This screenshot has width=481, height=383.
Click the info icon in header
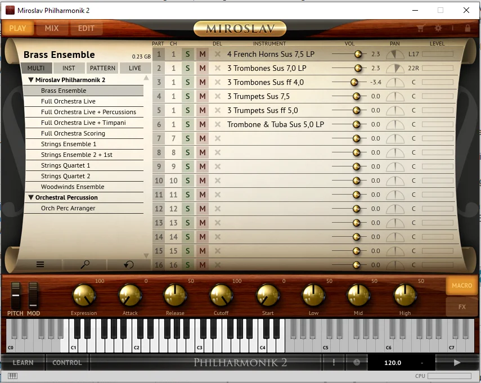pos(452,28)
